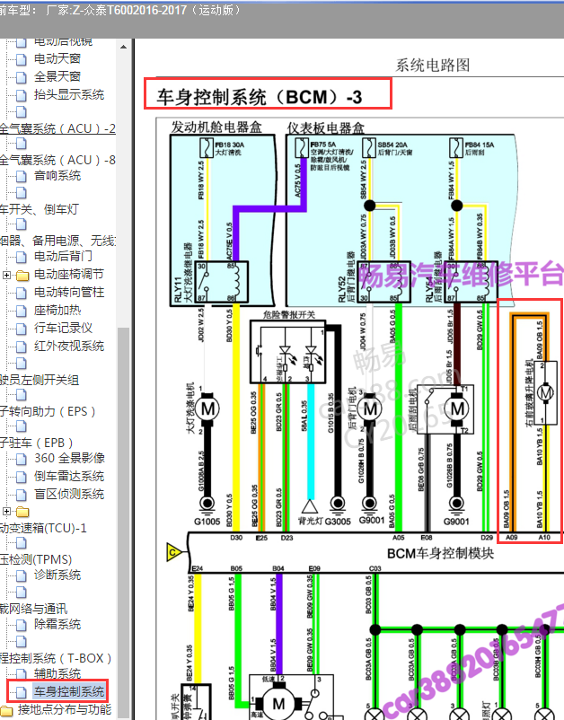Click the 发动机舱电器盒 heading
564x720 pixels.
[216, 127]
